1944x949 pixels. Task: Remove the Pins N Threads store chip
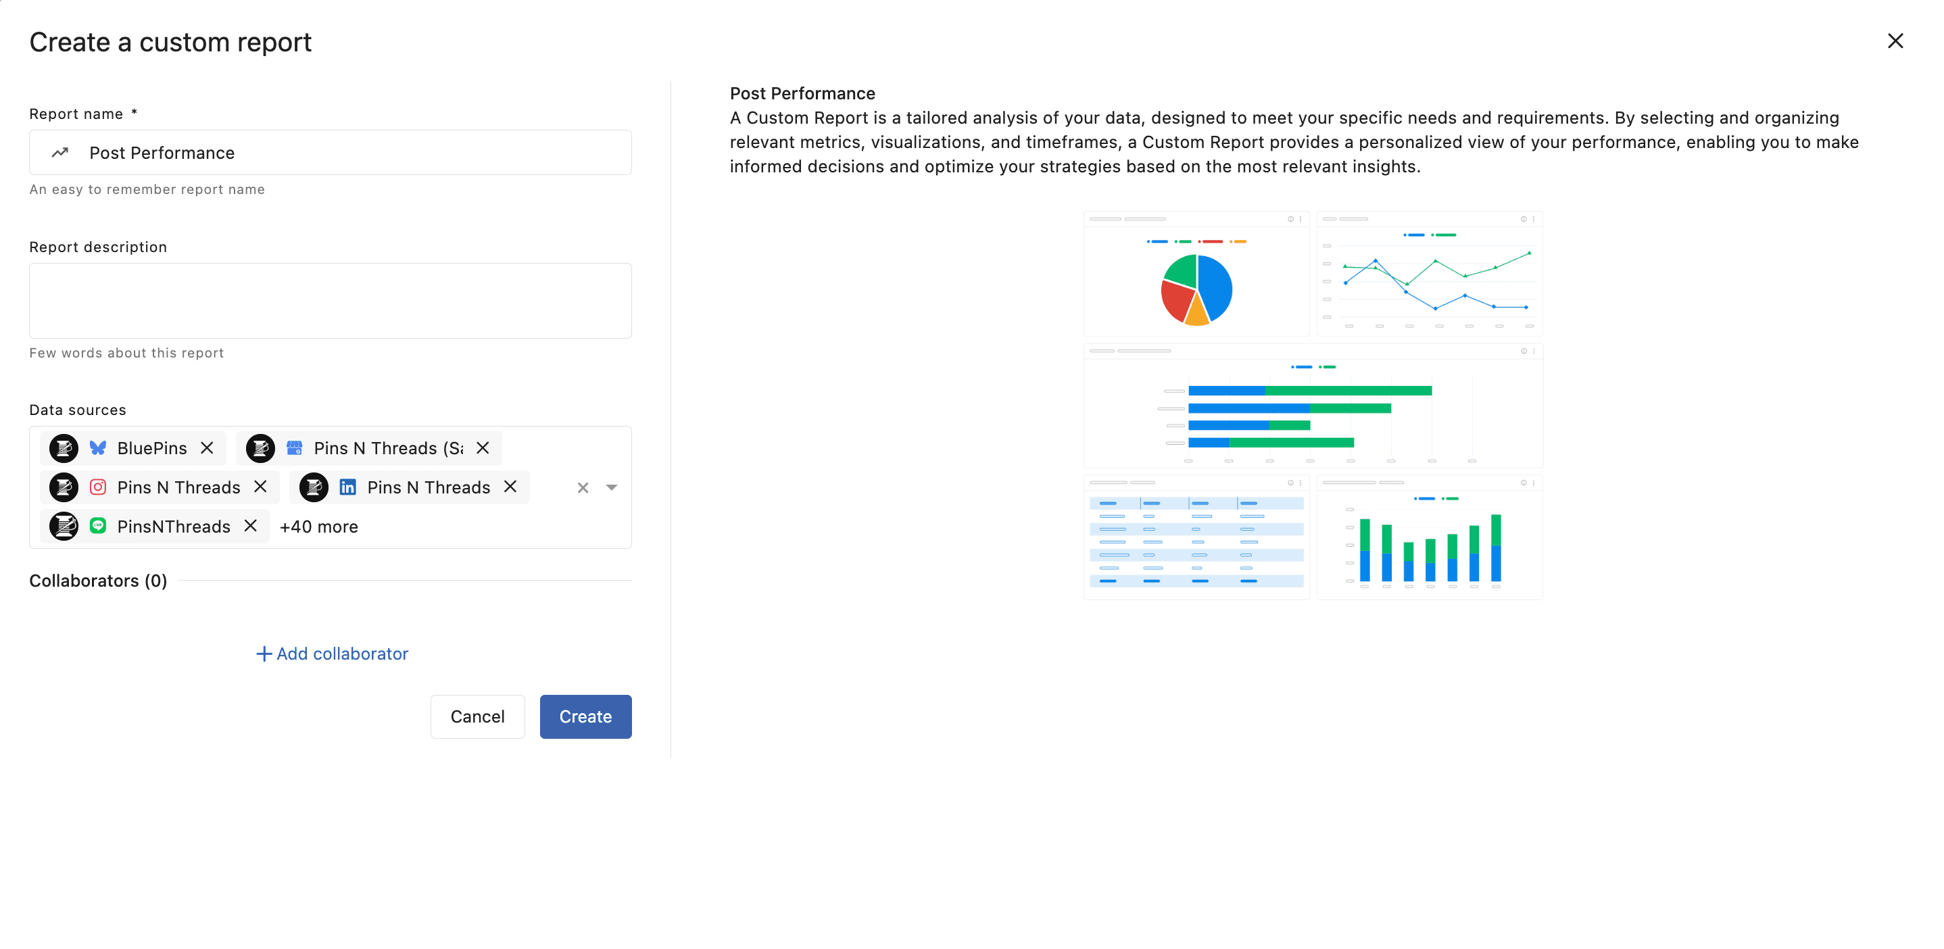click(x=483, y=448)
